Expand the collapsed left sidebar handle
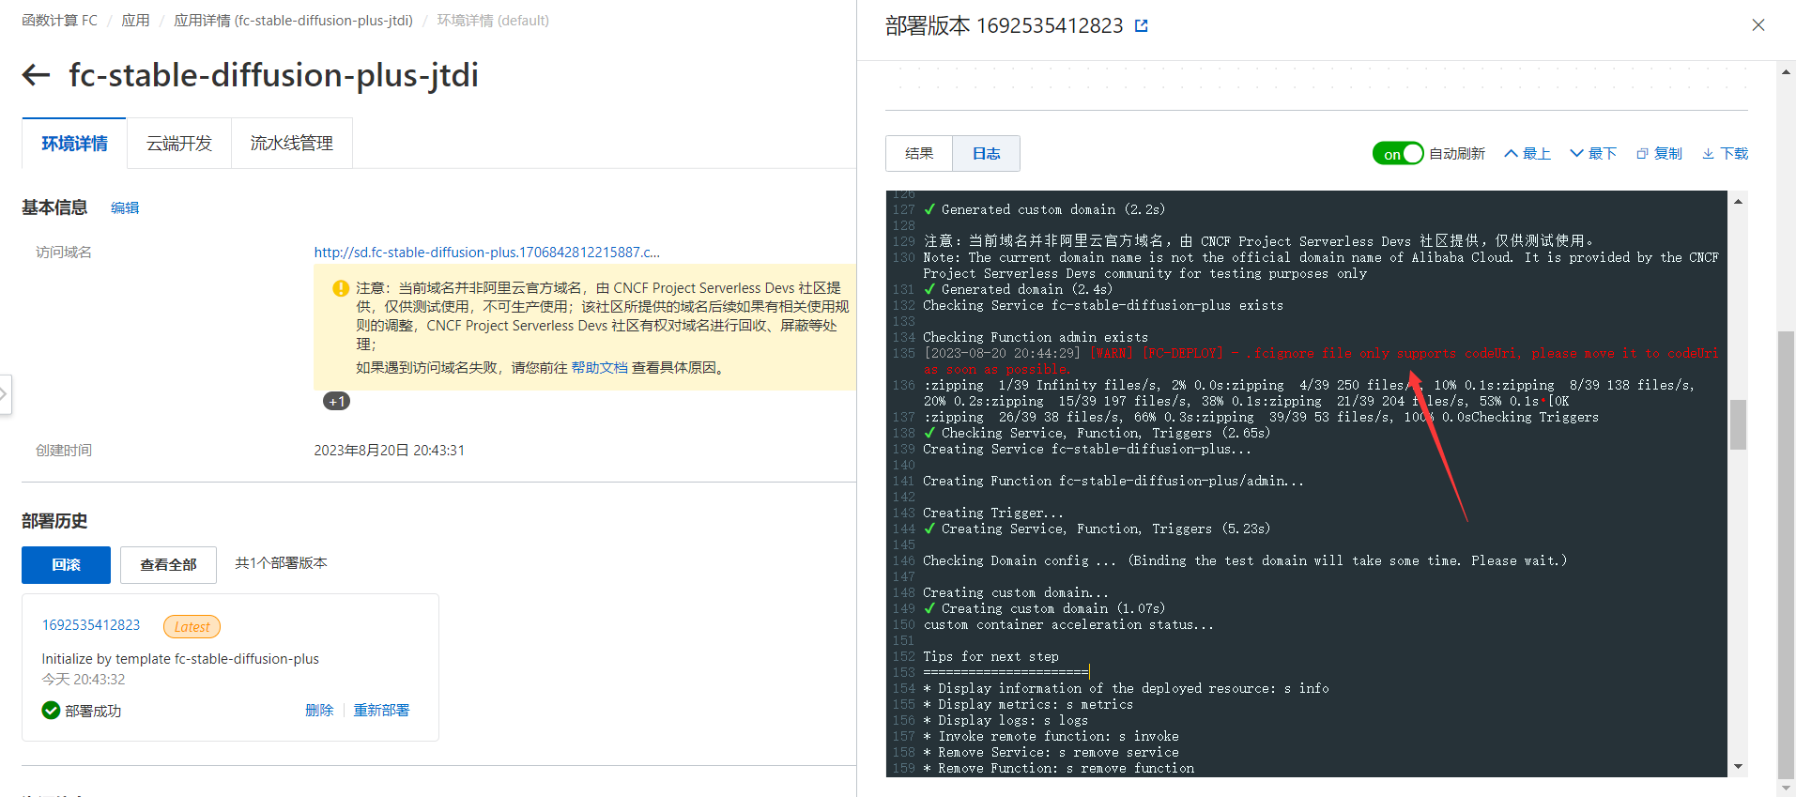This screenshot has width=1796, height=797. tap(5, 394)
